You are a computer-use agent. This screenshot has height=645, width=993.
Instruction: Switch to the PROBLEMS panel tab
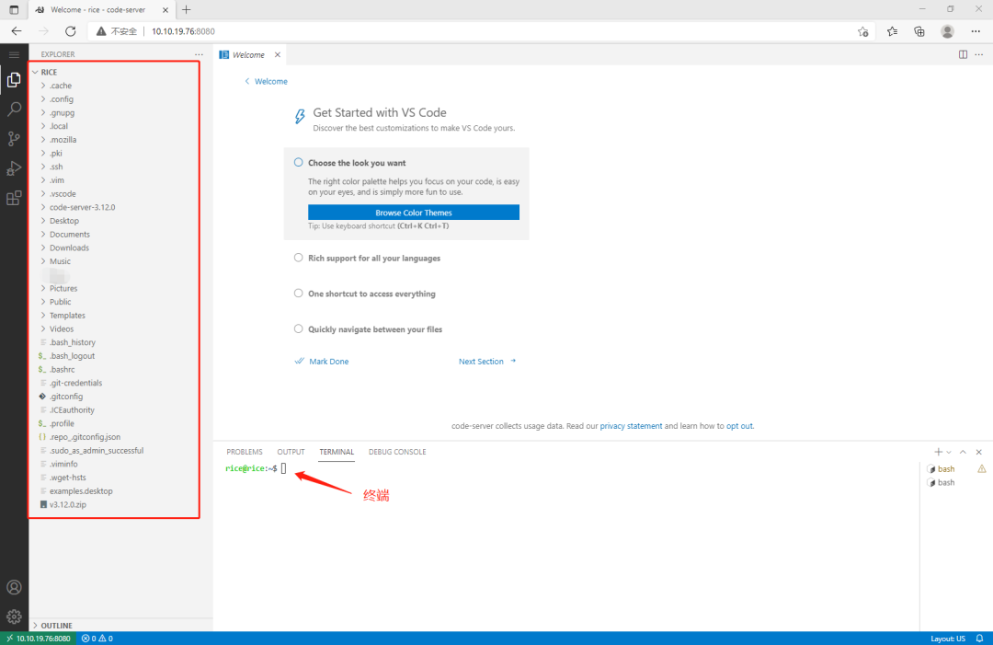pos(245,452)
